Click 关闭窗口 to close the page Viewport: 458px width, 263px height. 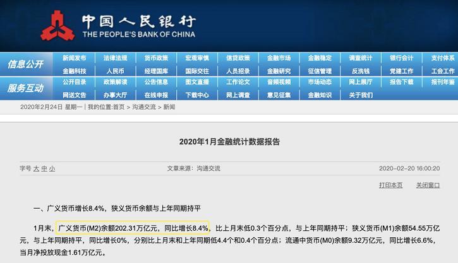428,185
